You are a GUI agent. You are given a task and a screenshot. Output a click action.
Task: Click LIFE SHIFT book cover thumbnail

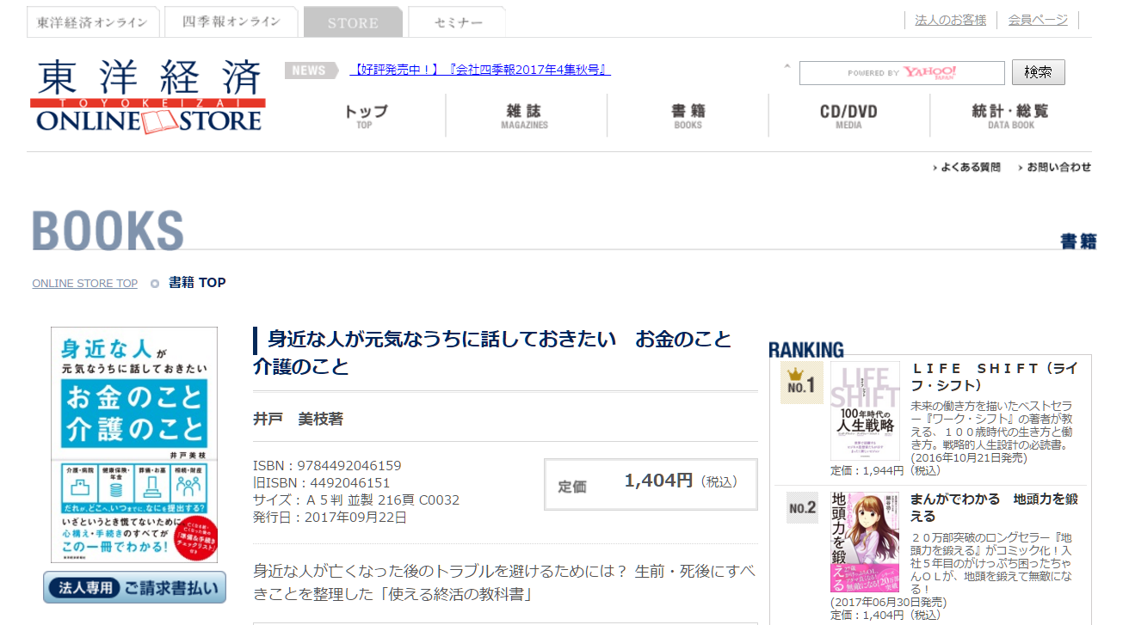click(x=865, y=411)
